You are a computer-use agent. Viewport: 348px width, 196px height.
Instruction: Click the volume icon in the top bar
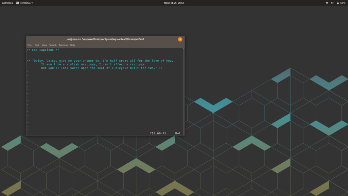332,2
